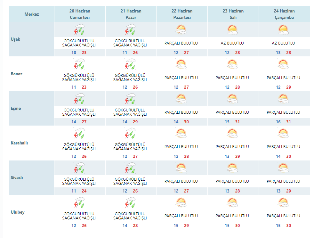Click Eşme partly cloudy icon for 23 Haziran
314x238 pixels.
232,99
